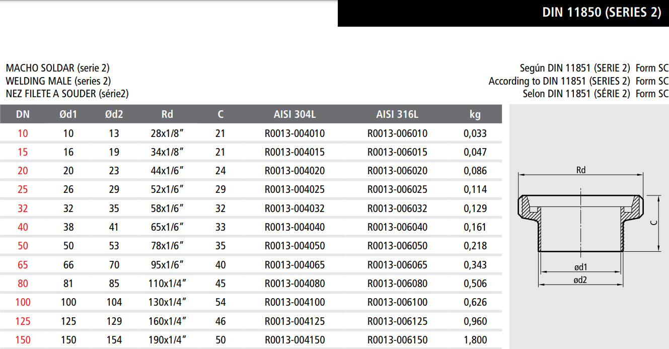Select the kg column header
This screenshot has height=349, width=669.
coord(475,114)
